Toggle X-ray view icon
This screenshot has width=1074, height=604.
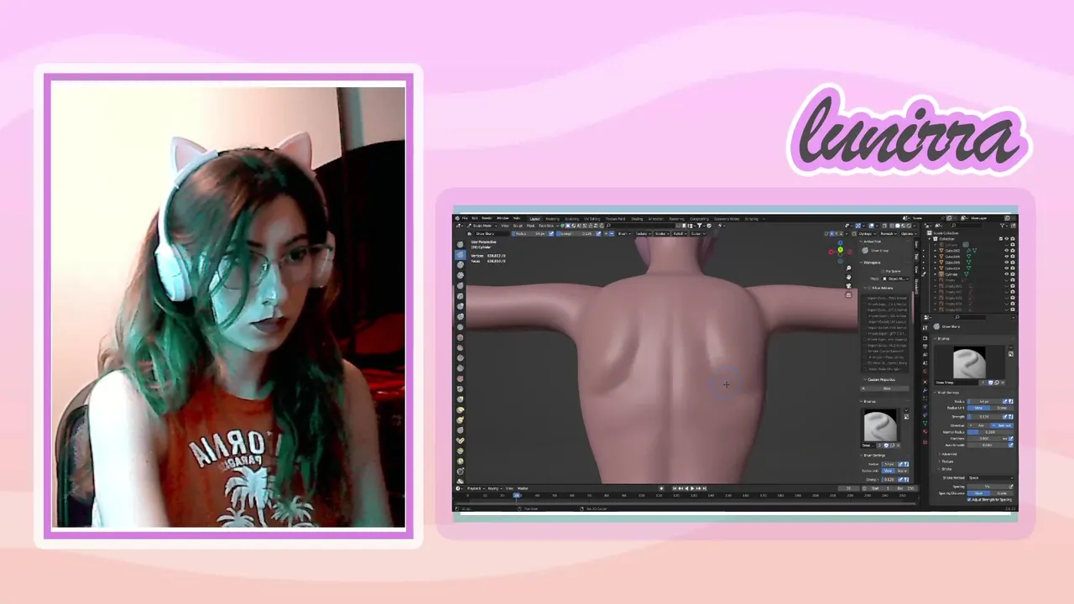(x=884, y=226)
